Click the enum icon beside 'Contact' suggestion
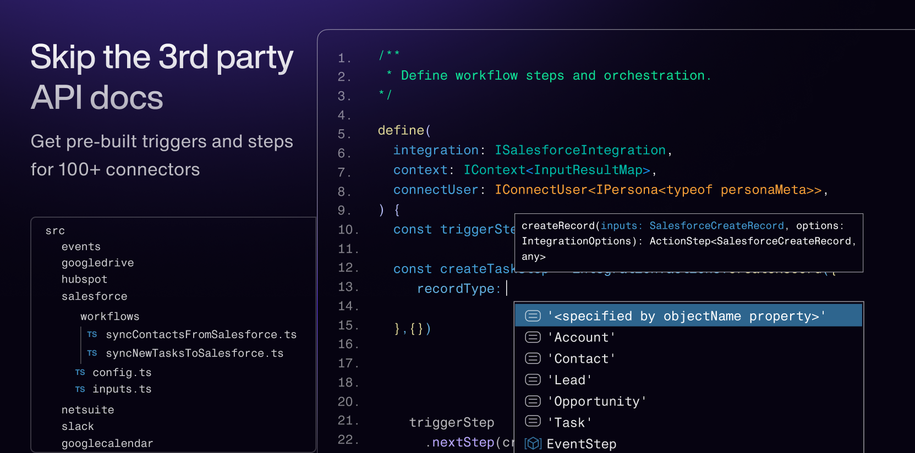 (533, 358)
